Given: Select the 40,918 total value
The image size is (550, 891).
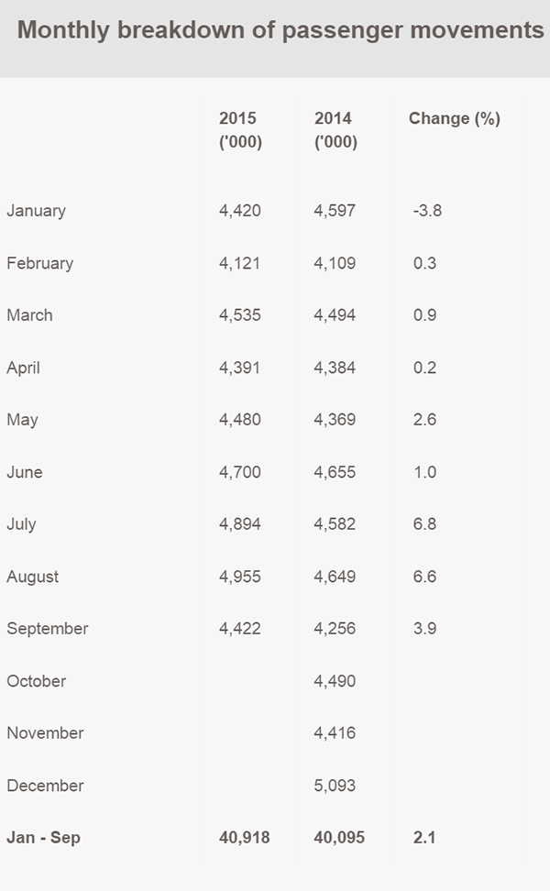Looking at the screenshot, I should (245, 838).
